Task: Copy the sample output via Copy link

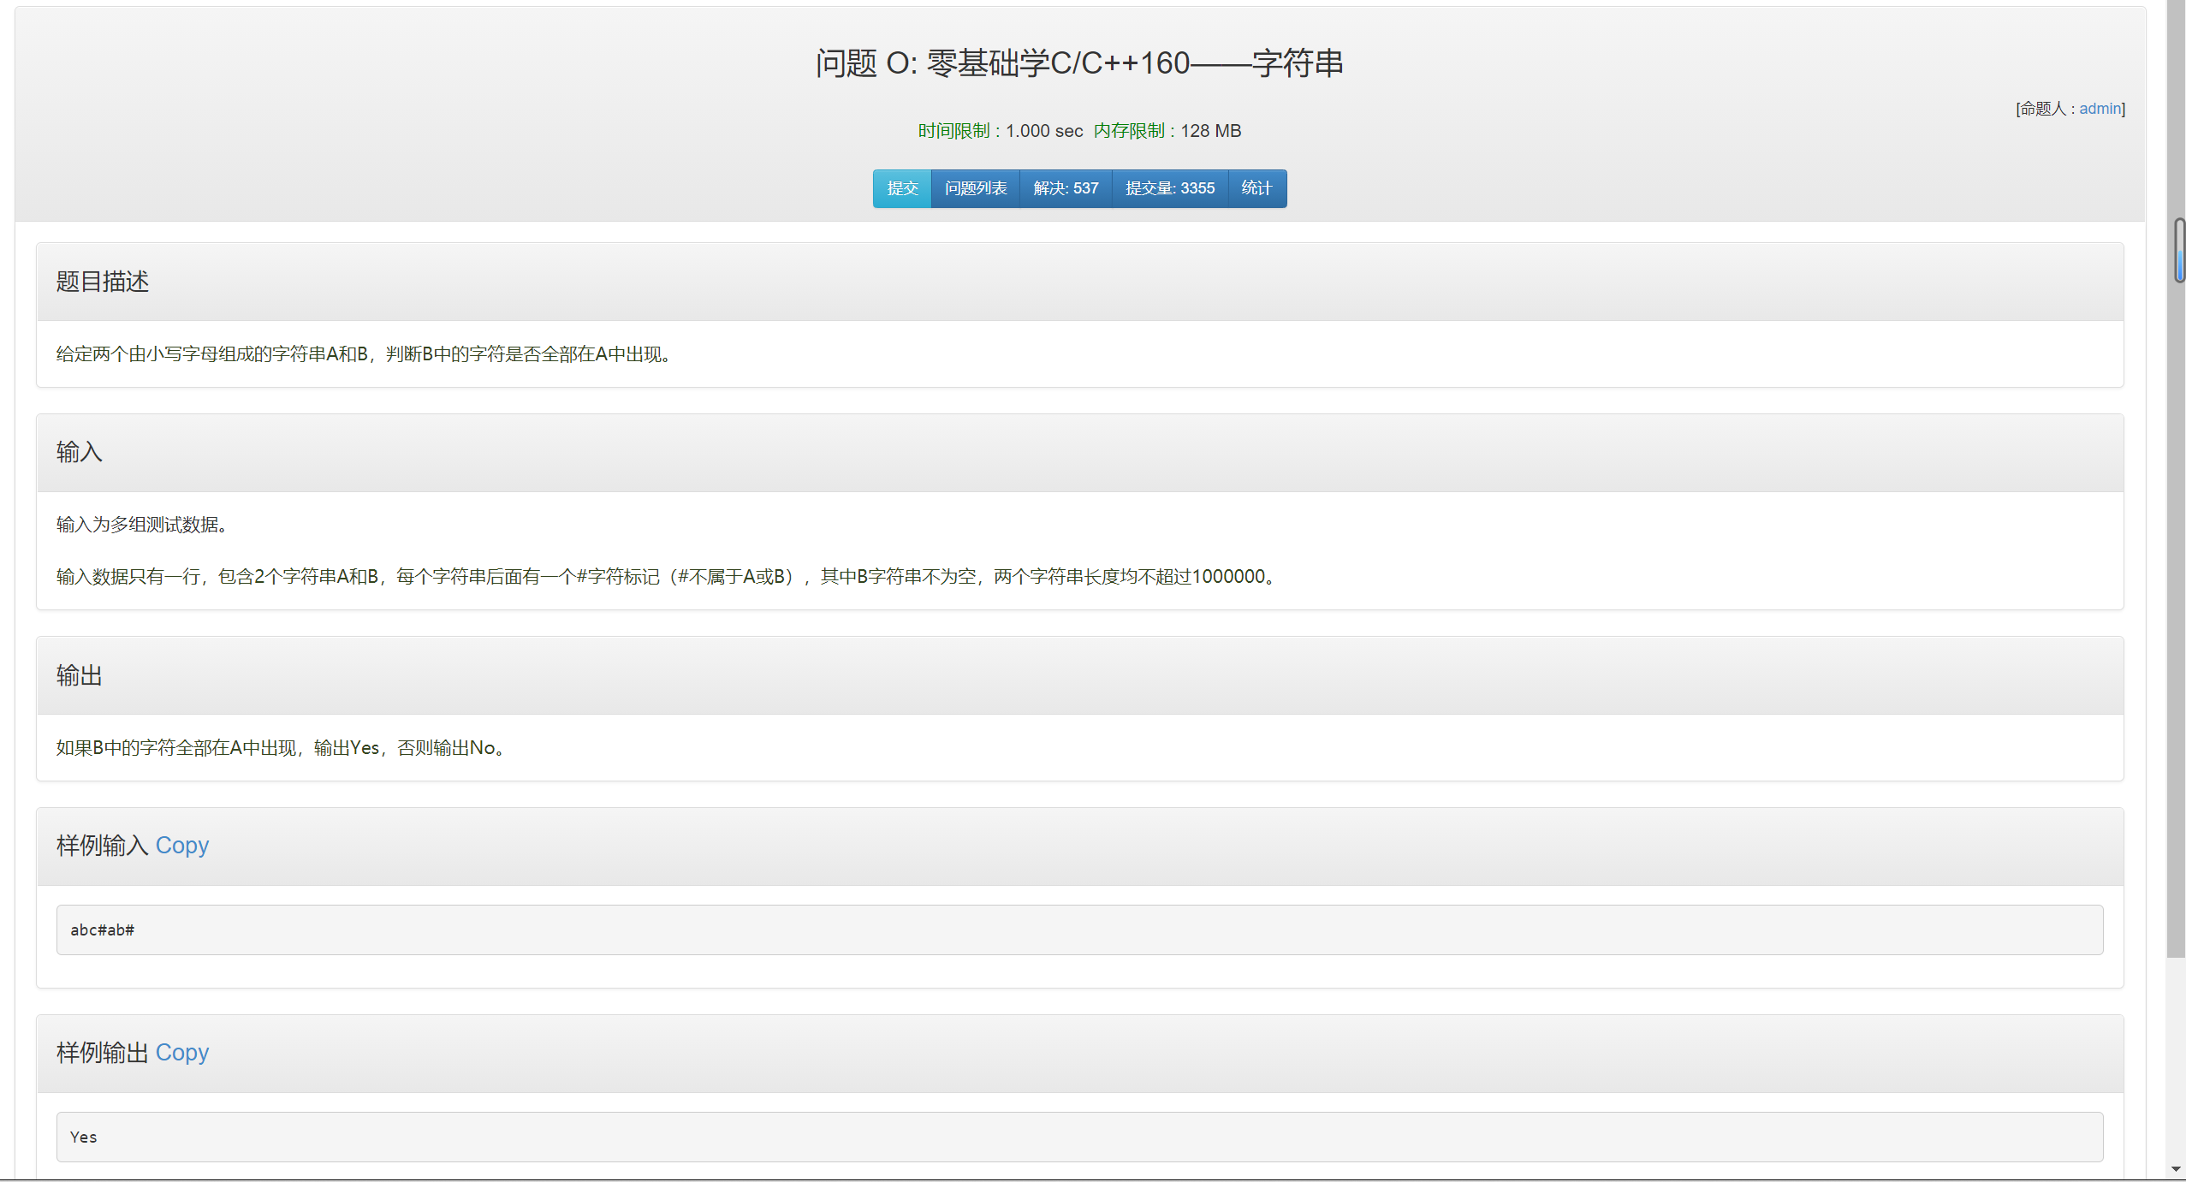Action: [x=181, y=1053]
